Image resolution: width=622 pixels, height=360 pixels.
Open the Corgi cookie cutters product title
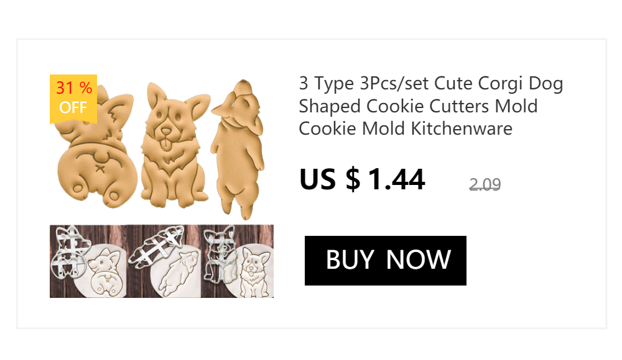(x=431, y=106)
